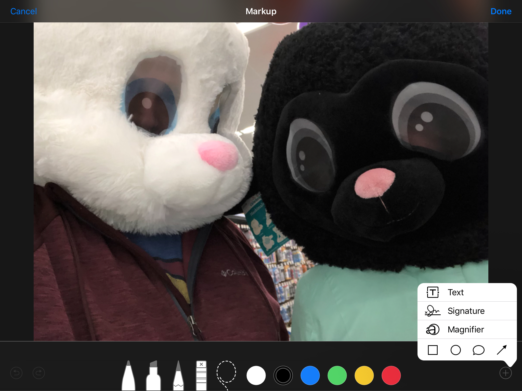Insert a speech bubble shape
Screen dimensions: 522x391
(479, 350)
